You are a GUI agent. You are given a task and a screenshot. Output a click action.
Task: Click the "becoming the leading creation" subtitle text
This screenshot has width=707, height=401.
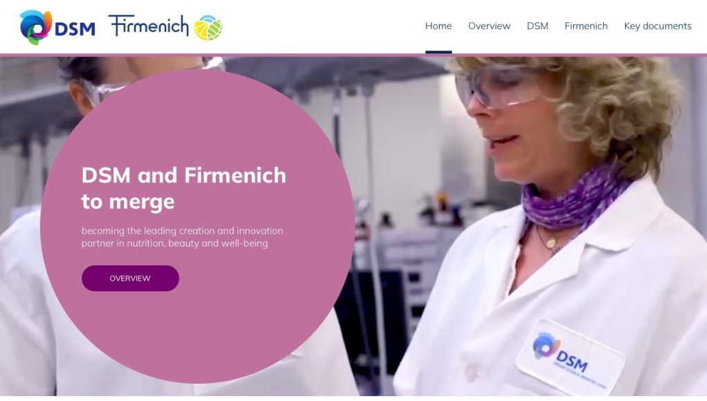(182, 236)
